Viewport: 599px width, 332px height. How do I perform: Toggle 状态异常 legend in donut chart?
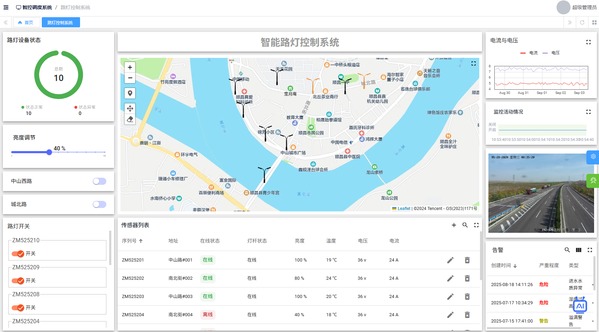85,107
